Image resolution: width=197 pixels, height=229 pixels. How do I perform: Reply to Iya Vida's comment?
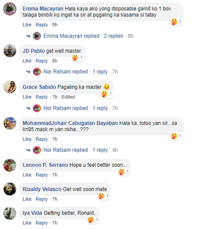[x=42, y=223]
